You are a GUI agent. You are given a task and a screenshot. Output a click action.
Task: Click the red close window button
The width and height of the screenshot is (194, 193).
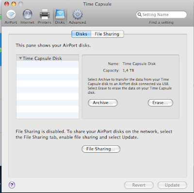pyautogui.click(x=7, y=4)
